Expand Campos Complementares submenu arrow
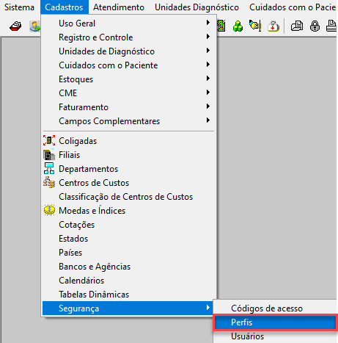The height and width of the screenshot is (343, 338). [x=208, y=120]
